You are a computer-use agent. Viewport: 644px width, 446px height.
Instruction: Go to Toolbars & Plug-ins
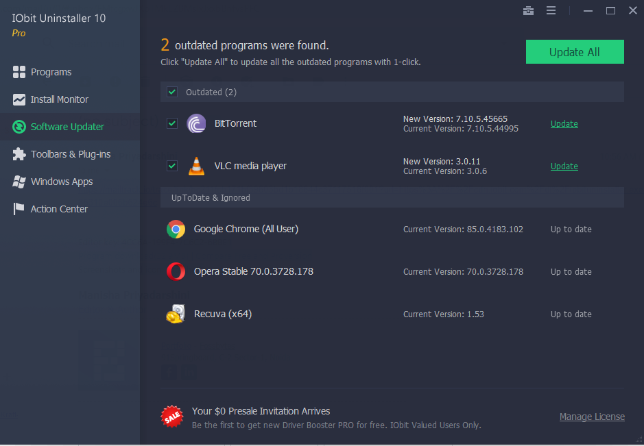point(70,154)
